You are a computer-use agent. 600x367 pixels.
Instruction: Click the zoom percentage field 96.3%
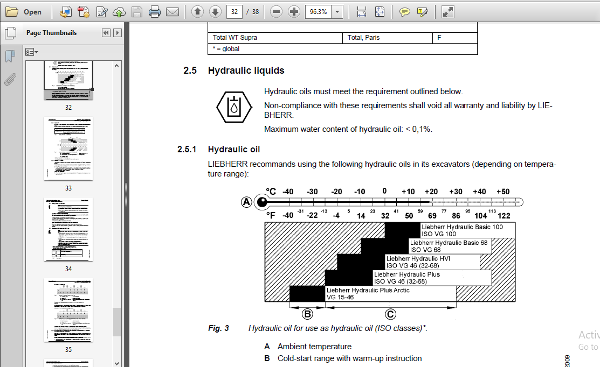pyautogui.click(x=319, y=12)
